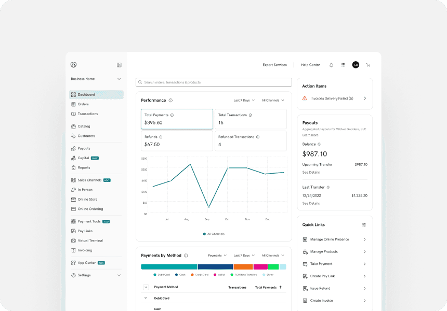447x311 pixels.
Task: Click the GoDaddy logo icon
Action: click(74, 65)
